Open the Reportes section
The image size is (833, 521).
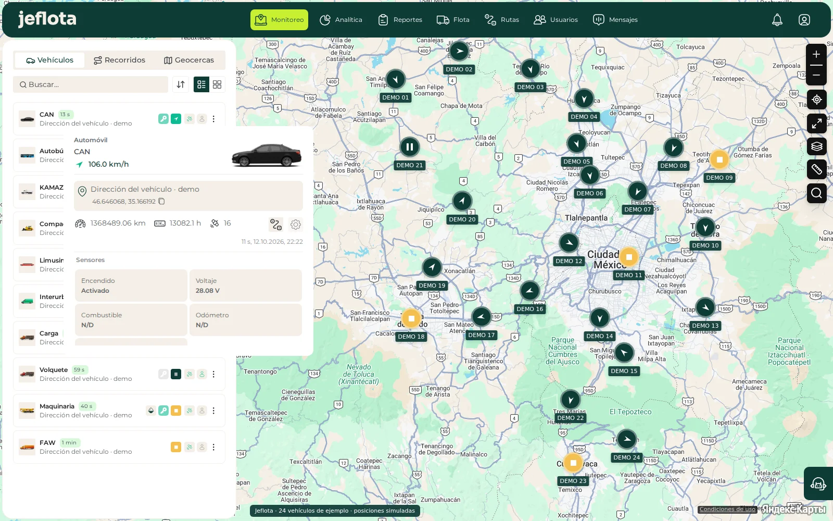(400, 20)
